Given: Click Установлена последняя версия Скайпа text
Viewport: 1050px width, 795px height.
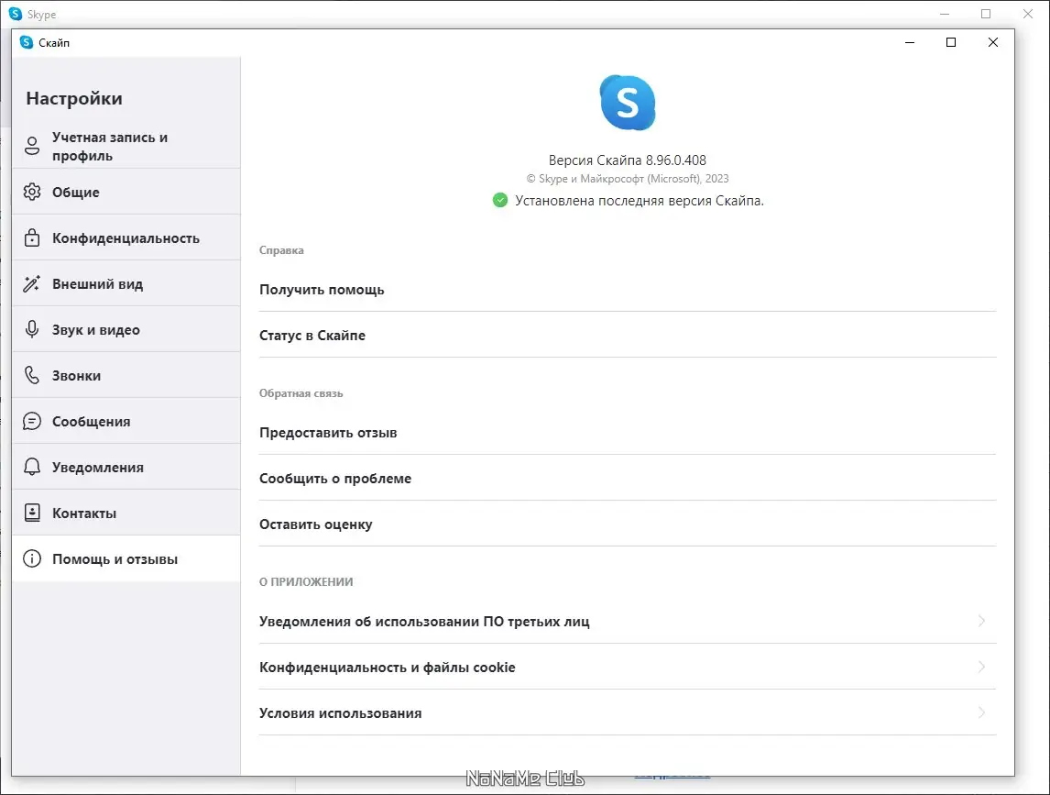Looking at the screenshot, I should [x=640, y=201].
